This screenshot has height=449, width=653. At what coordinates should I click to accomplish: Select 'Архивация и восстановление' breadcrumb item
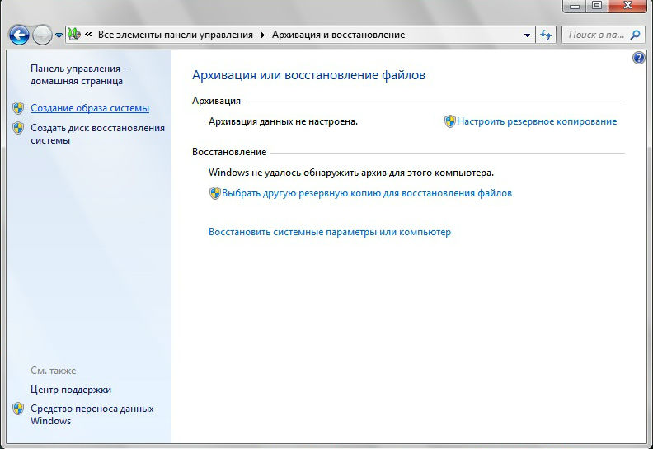pyautogui.click(x=339, y=35)
